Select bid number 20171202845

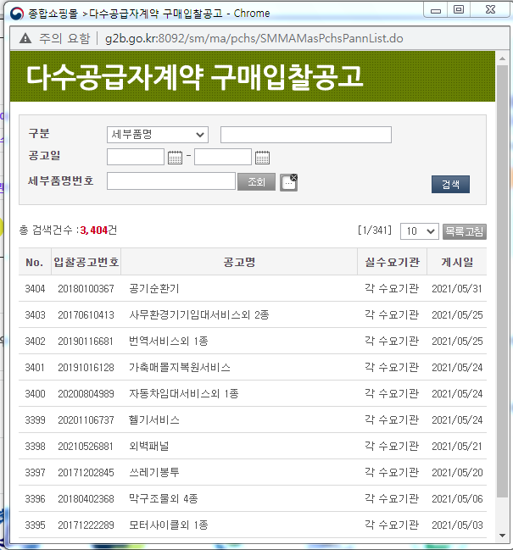pos(86,473)
